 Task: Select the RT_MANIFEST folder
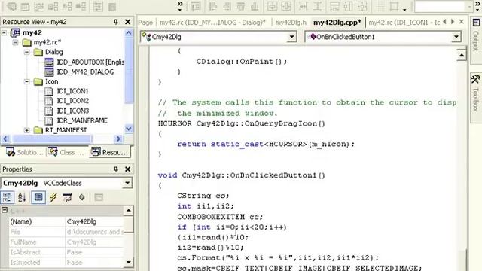click(x=66, y=130)
